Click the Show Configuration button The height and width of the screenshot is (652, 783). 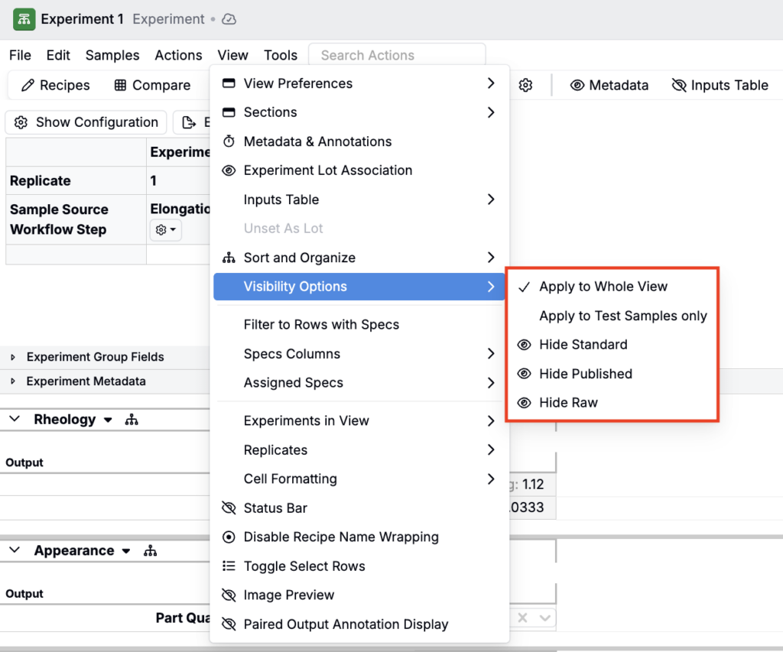86,122
